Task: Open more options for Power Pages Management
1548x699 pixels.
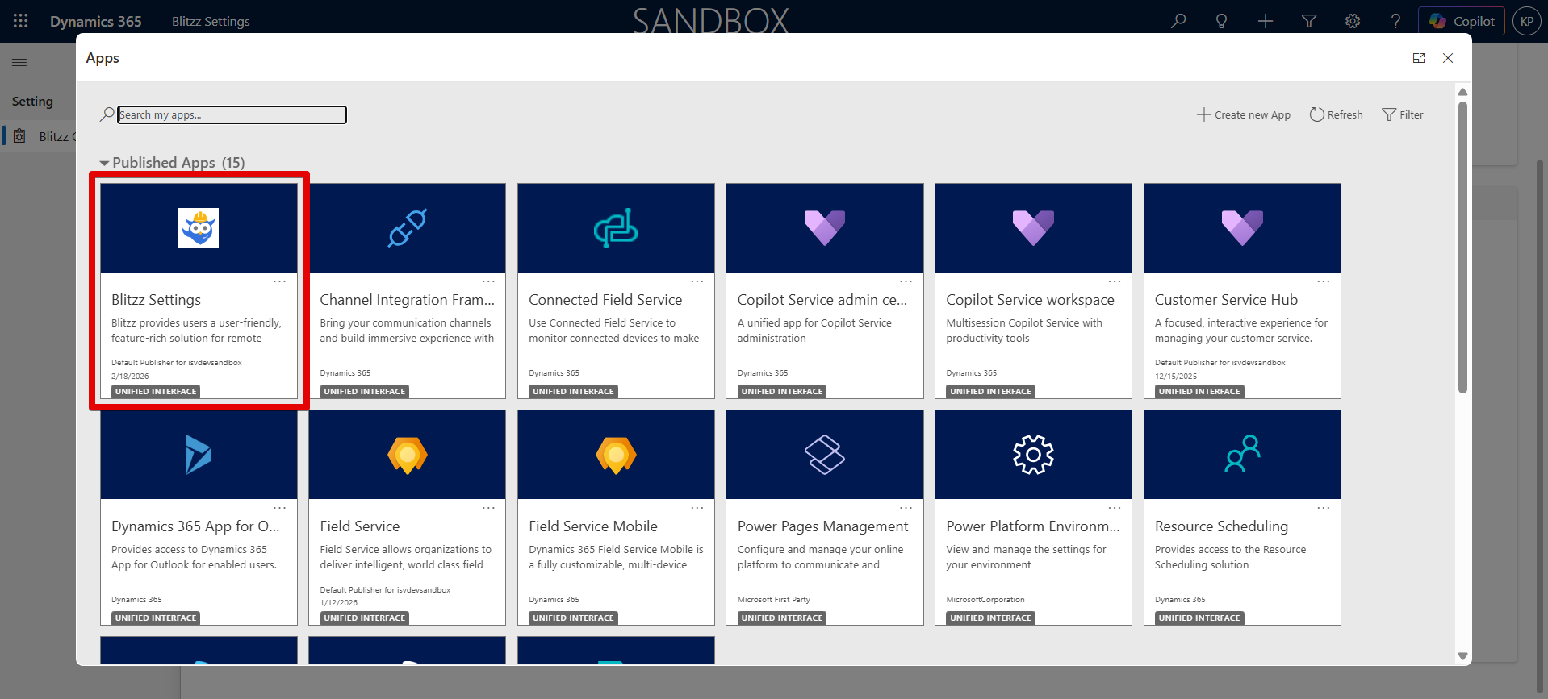Action: (x=906, y=508)
